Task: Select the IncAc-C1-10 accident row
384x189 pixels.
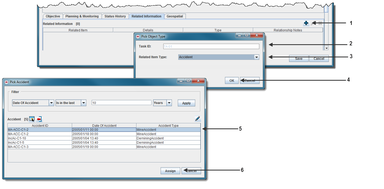Action: point(40,138)
